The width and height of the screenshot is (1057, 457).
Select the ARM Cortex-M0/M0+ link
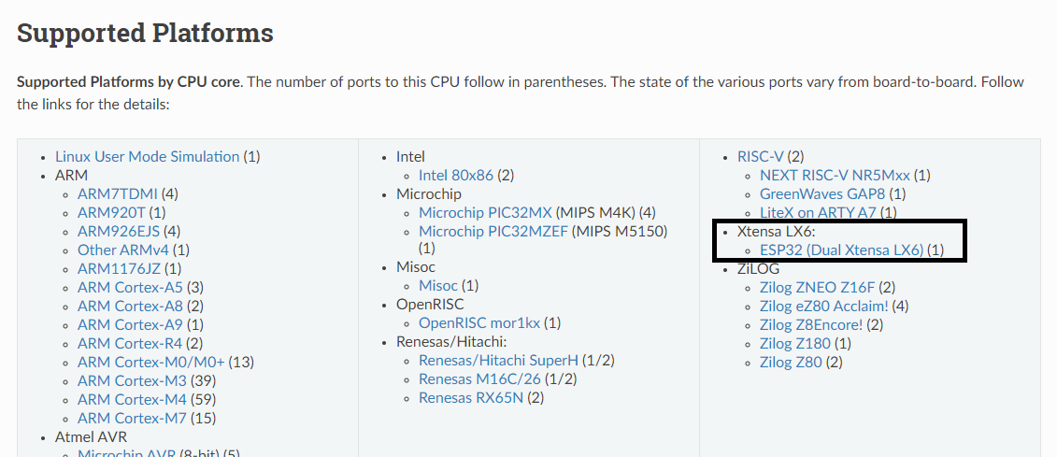pyautogui.click(x=151, y=362)
